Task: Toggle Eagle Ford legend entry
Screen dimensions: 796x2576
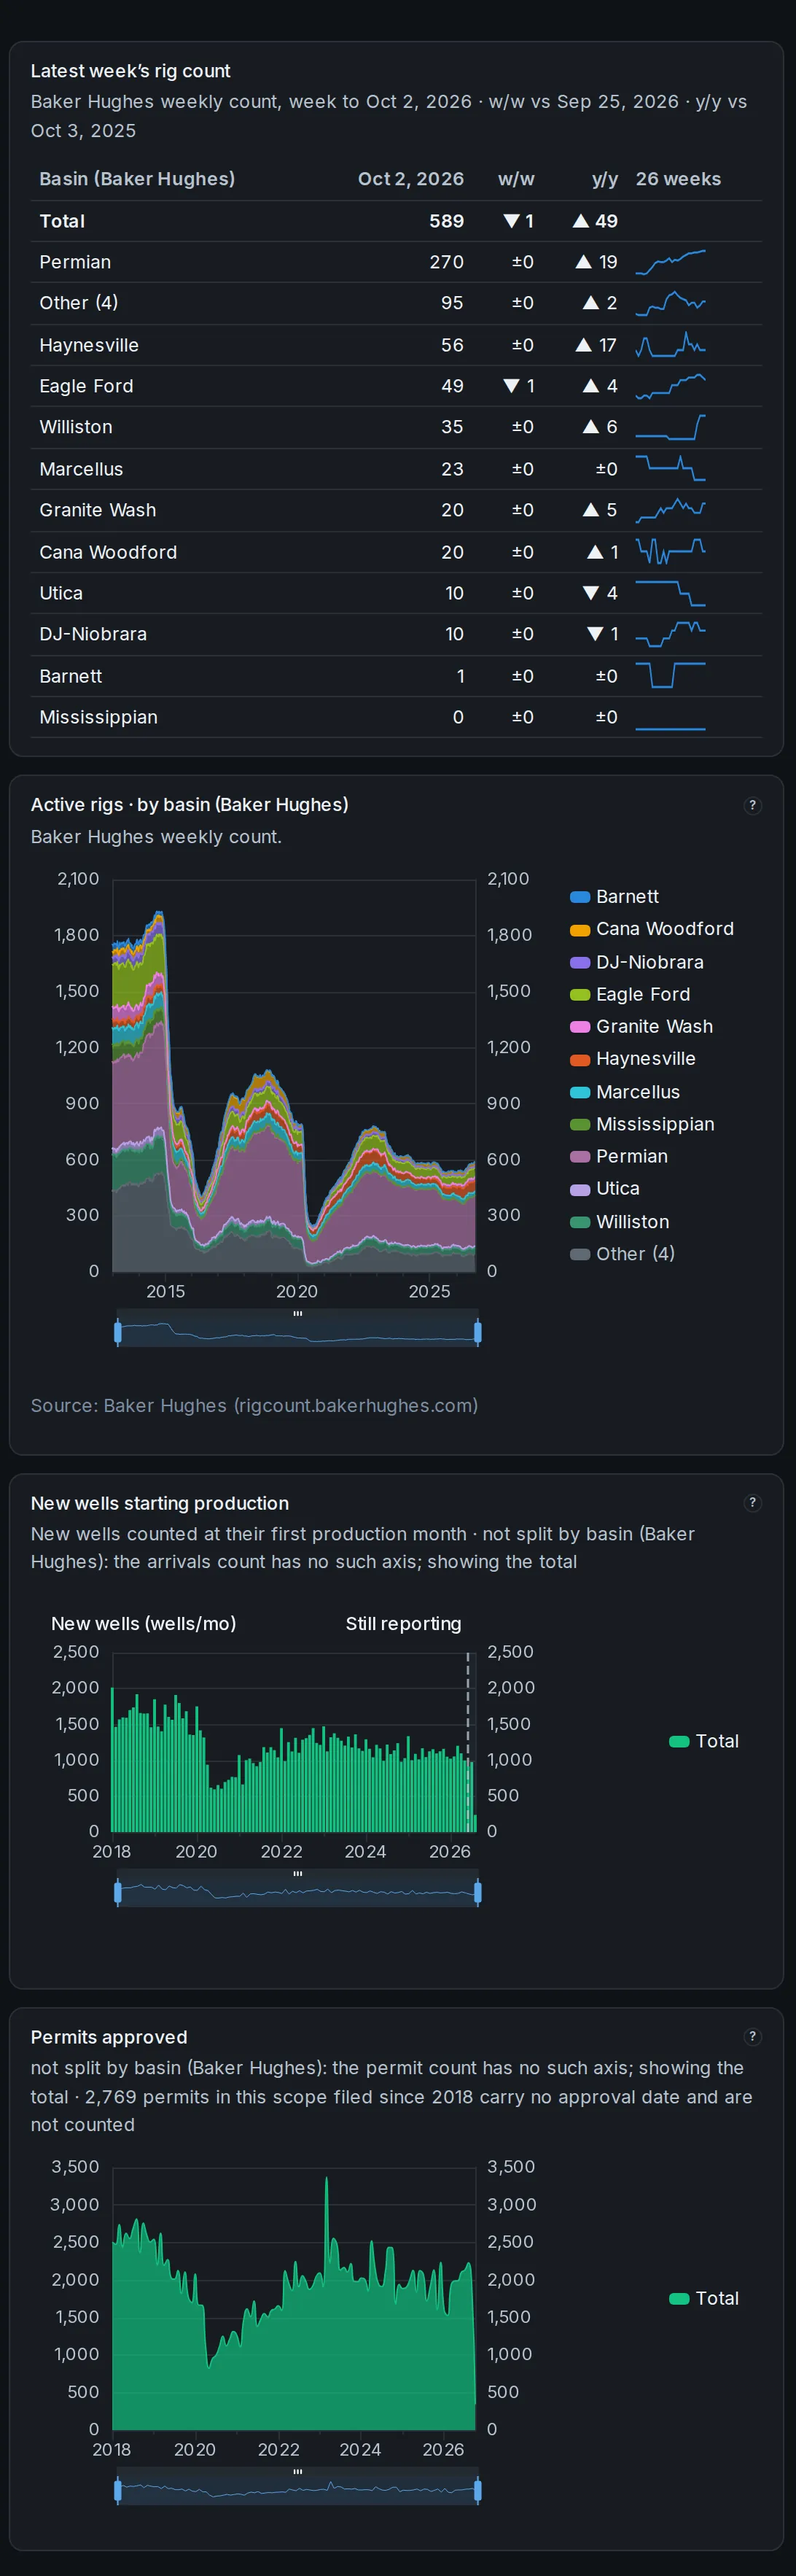Action: (x=629, y=994)
